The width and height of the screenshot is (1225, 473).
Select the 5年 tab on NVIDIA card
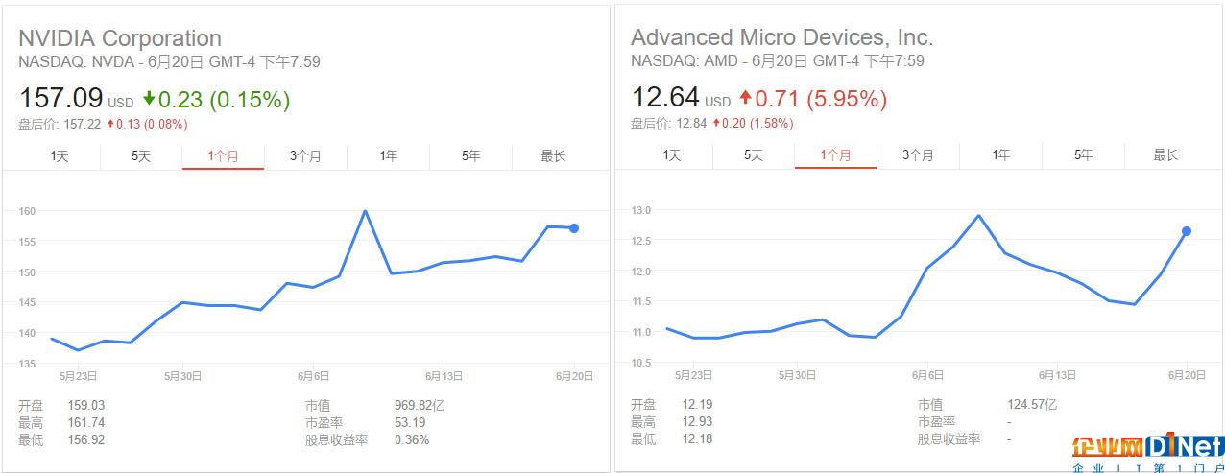[x=470, y=155]
